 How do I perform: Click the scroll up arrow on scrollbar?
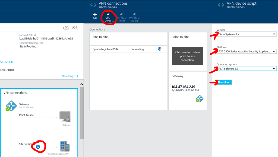(x=82, y=85)
